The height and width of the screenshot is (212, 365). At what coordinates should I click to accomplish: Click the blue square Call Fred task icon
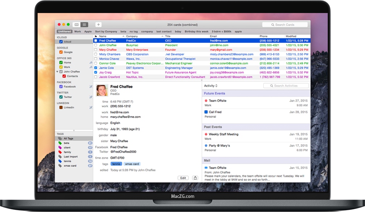coord(206,112)
